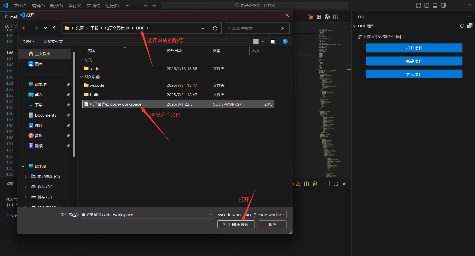
Task: Click the split editor icon in editor toolbar
Action: (335, 17)
